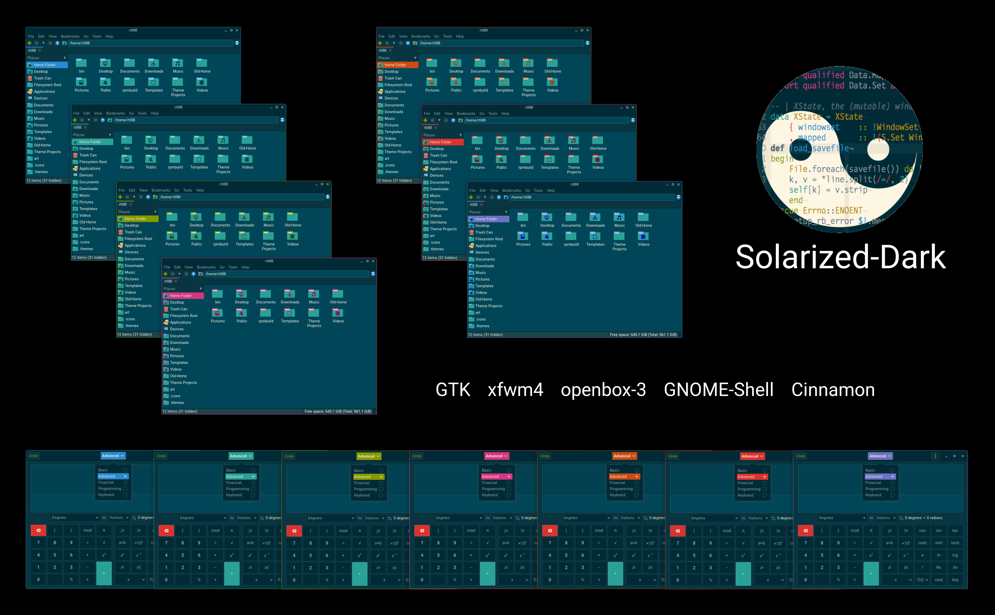Select Applications in the violet file manager's sidebar

(488, 246)
